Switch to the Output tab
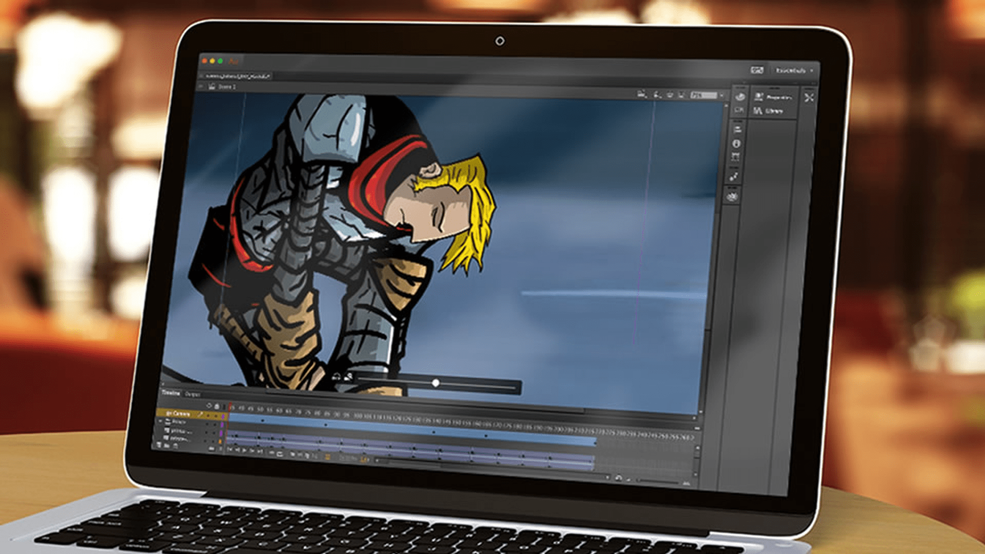Image resolution: width=985 pixels, height=554 pixels. [192, 394]
